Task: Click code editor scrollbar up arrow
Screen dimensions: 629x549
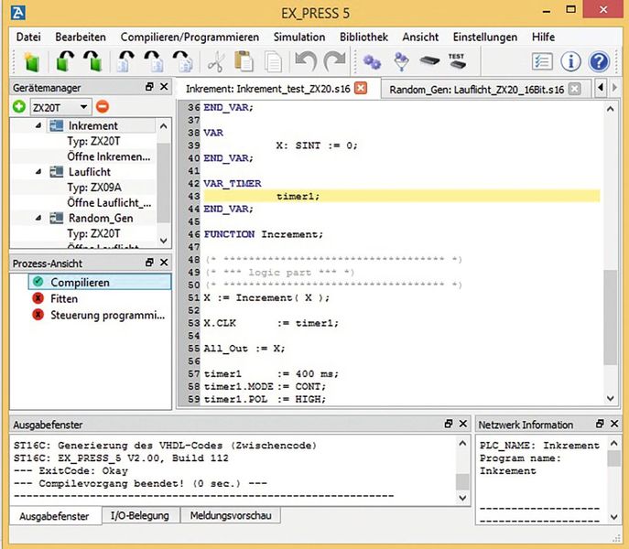Action: [x=610, y=109]
